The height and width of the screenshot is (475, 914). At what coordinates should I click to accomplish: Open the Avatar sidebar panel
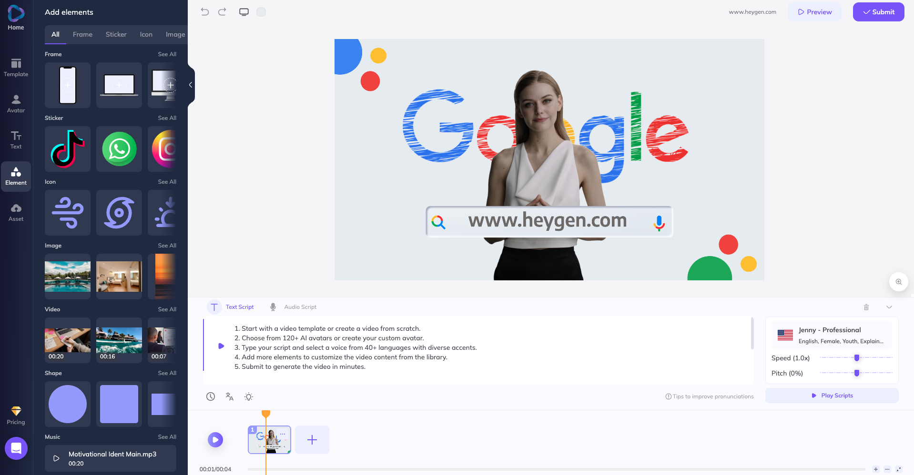pyautogui.click(x=16, y=104)
